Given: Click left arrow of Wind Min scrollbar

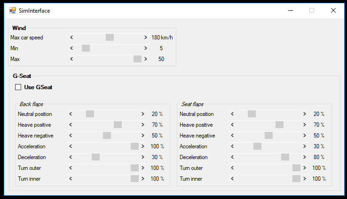Looking at the screenshot, I should pyautogui.click(x=71, y=48).
